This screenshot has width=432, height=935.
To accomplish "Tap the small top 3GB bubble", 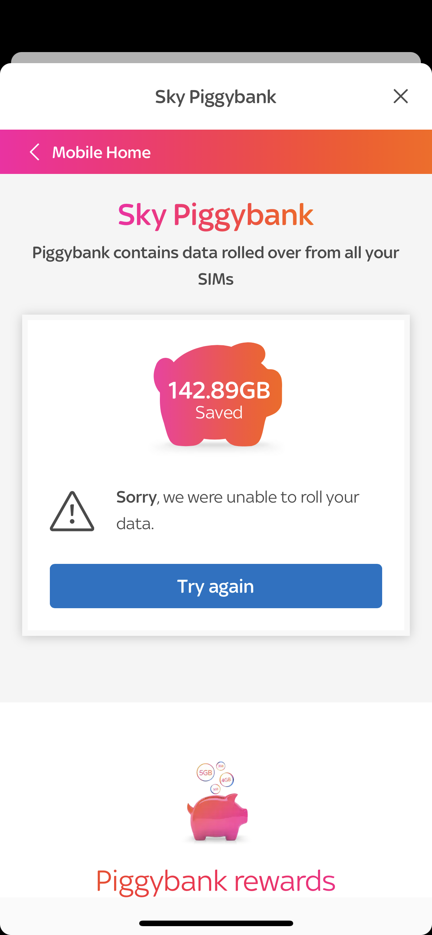I will tap(221, 766).
